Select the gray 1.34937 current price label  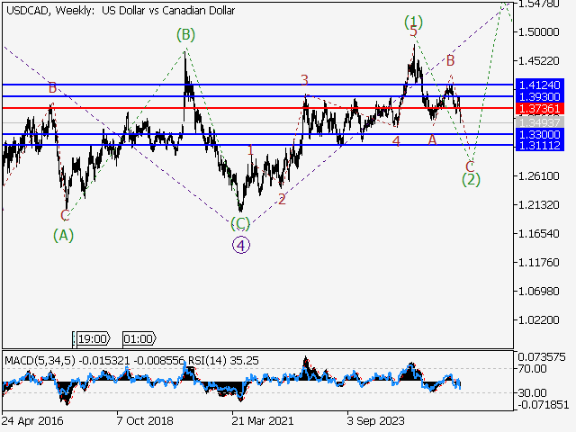coord(539,121)
